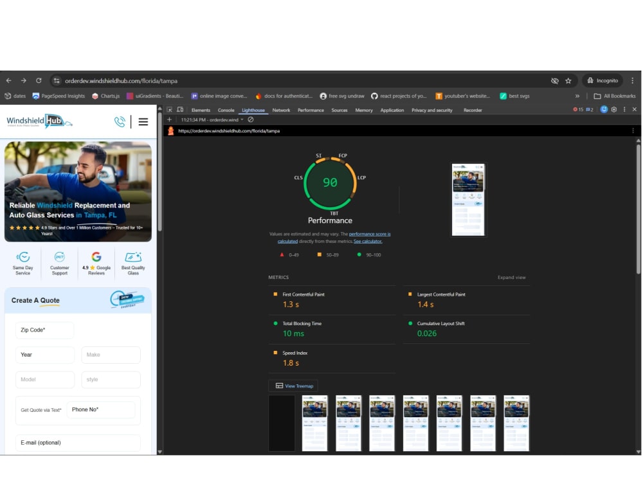643x482 pixels.
Task: Follow the See calculator link
Action: [368, 242]
